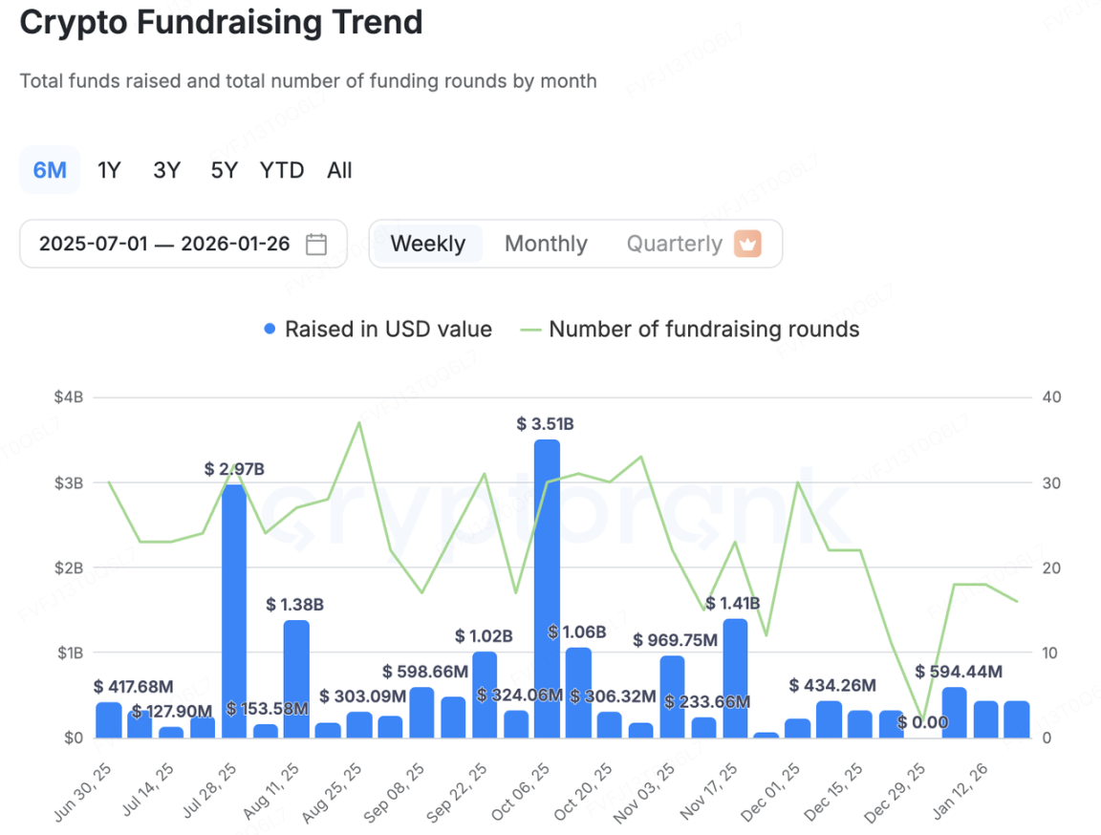
Task: Select the Quarterly interval option
Action: click(x=674, y=244)
